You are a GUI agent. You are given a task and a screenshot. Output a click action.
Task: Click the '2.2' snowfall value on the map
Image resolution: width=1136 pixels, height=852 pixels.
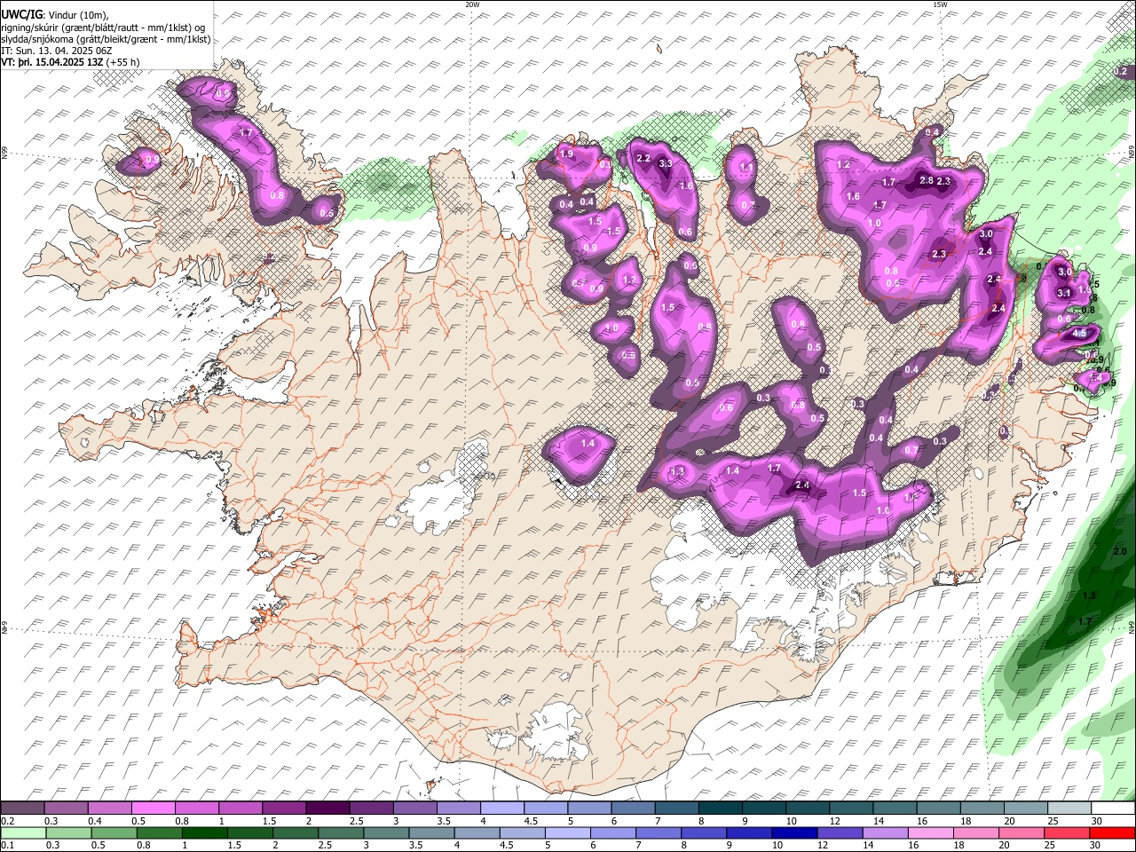[x=644, y=158]
